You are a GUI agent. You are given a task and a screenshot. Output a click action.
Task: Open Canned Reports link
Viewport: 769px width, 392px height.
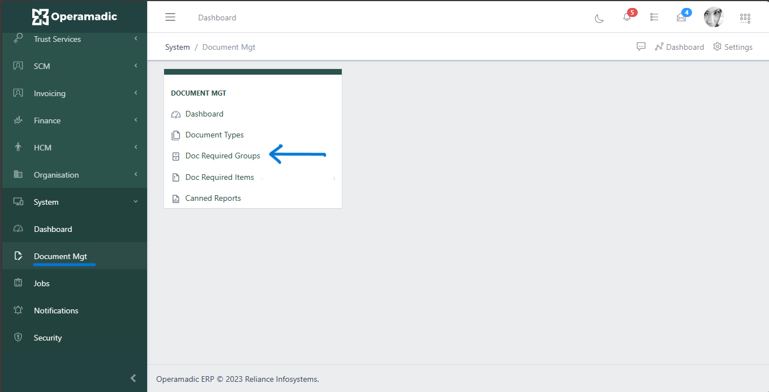pos(213,199)
